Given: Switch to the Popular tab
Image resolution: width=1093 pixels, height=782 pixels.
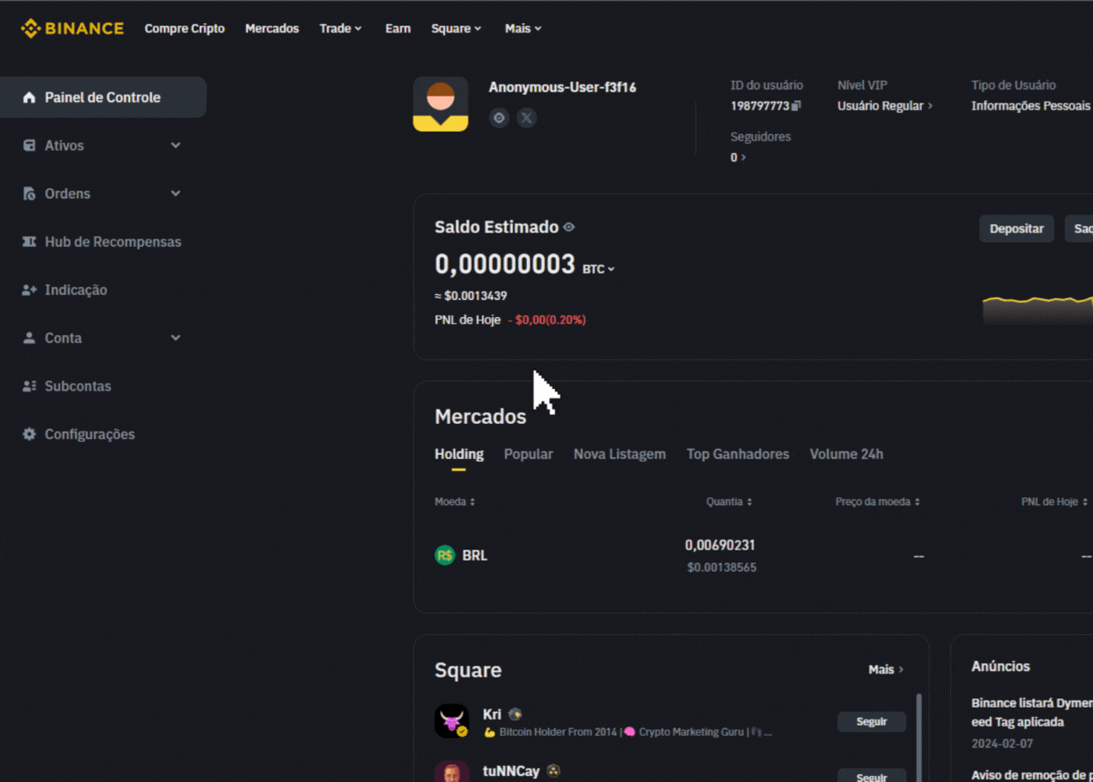Looking at the screenshot, I should pos(529,455).
